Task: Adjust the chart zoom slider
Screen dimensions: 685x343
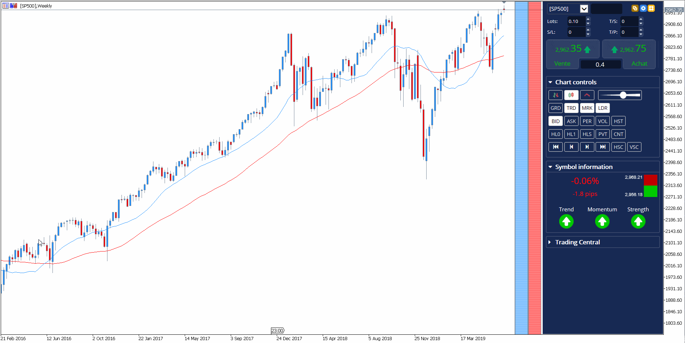Action: click(623, 95)
